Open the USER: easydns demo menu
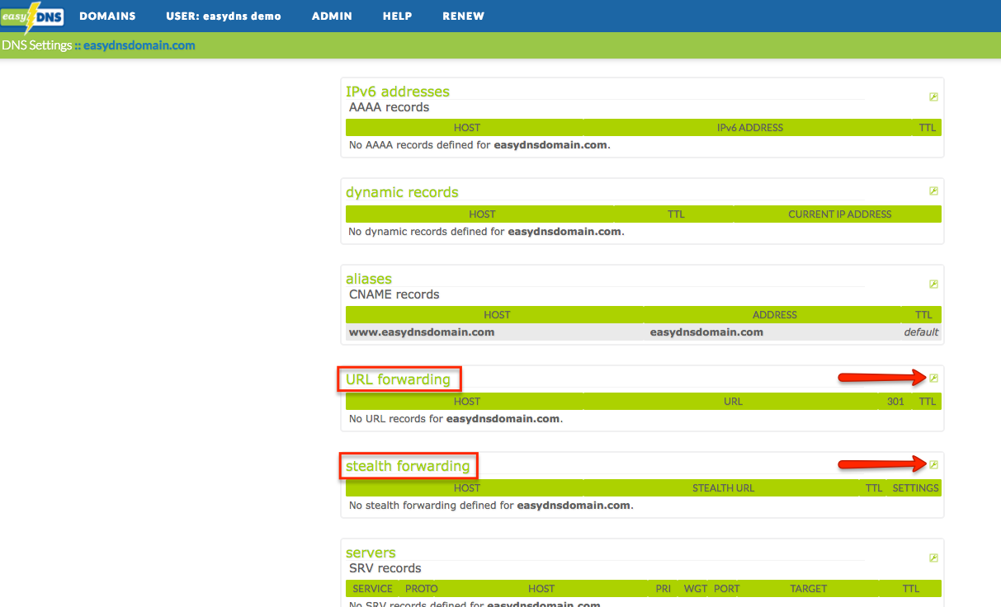The width and height of the screenshot is (1001, 607). tap(224, 16)
